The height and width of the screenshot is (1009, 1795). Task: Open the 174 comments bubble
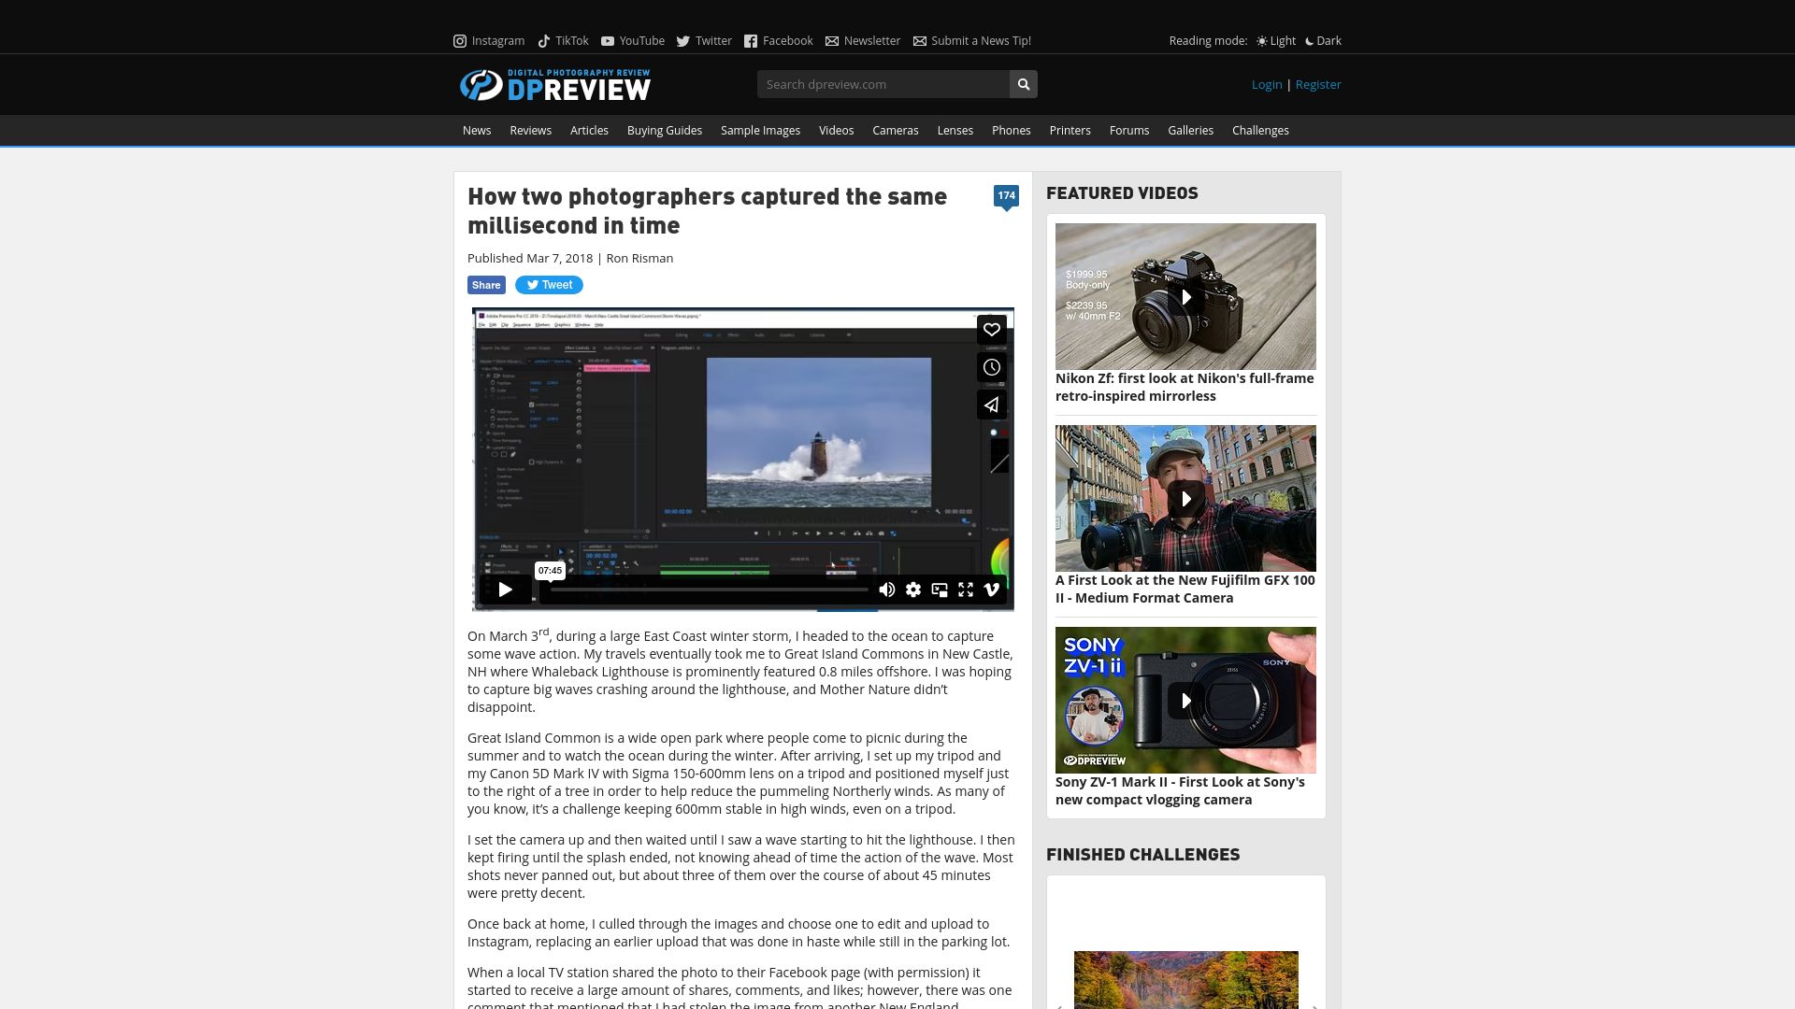click(1006, 197)
